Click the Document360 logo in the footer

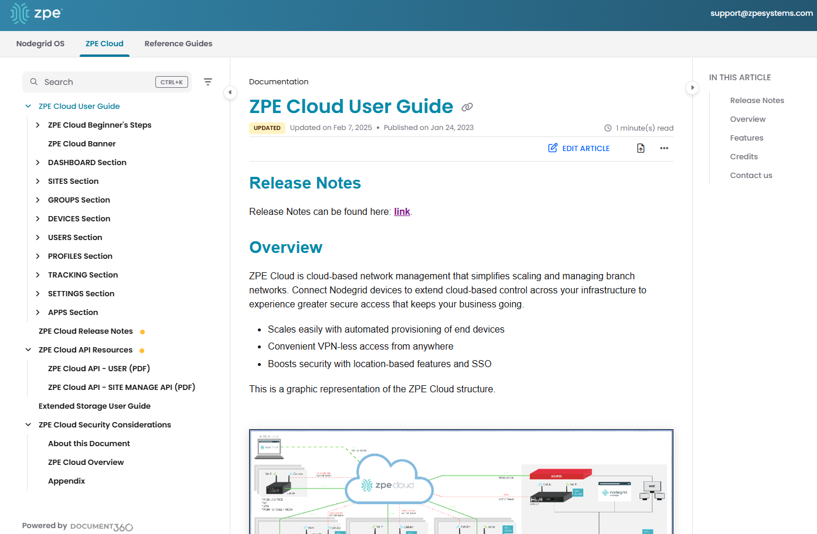coord(101,526)
